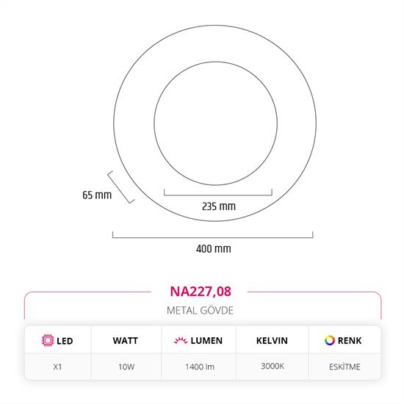Select the LUMEN column header
This screenshot has height=404, width=404.
pos(206,341)
